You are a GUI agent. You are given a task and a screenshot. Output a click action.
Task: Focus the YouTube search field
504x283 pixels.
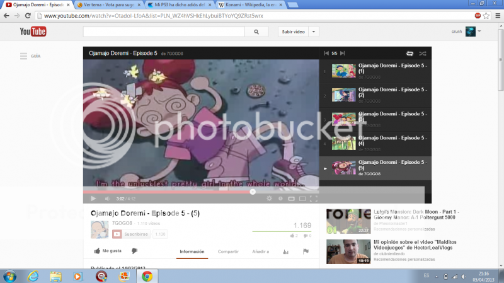[164, 32]
